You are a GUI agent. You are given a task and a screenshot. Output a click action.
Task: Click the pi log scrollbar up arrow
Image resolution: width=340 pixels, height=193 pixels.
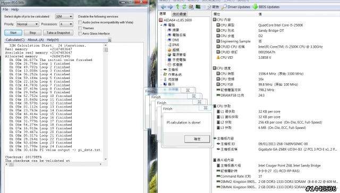click(x=106, y=45)
